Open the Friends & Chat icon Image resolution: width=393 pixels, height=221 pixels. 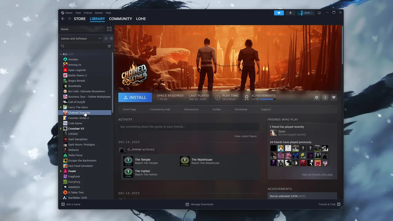point(339,204)
